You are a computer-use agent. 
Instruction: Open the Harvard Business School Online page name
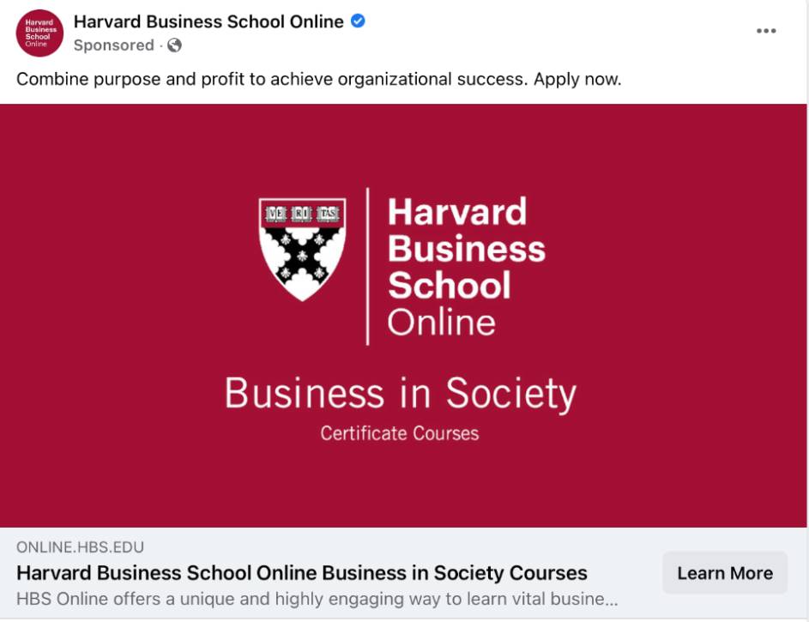208,21
